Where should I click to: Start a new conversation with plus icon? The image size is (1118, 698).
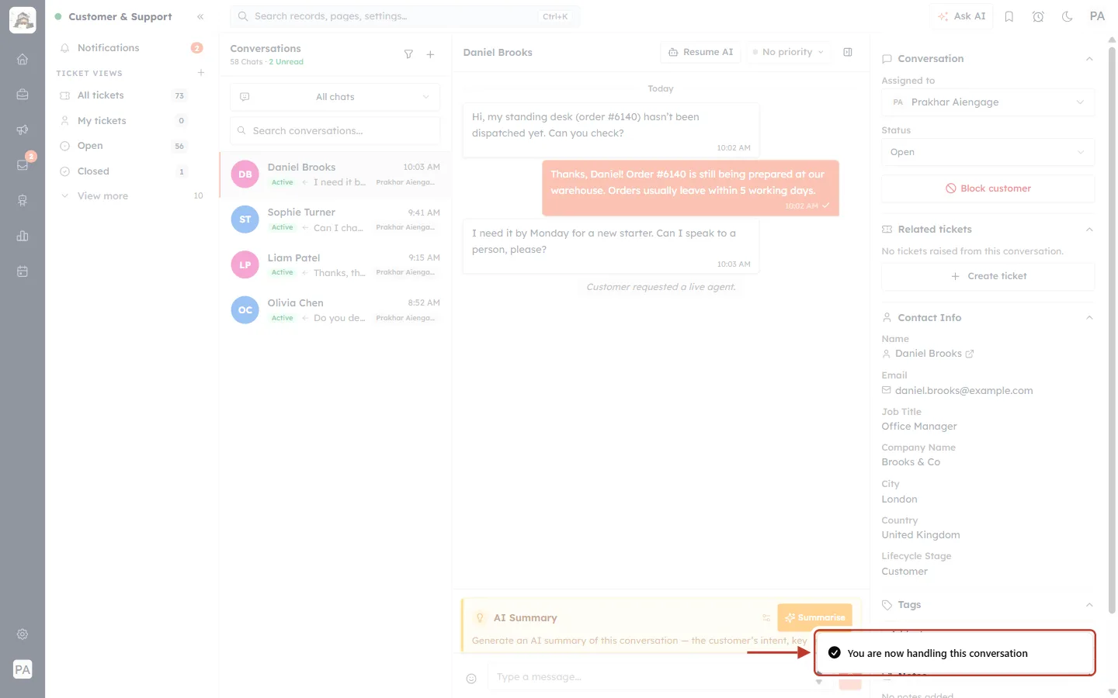tap(430, 54)
